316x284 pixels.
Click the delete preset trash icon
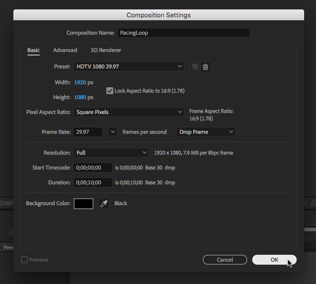pos(206,66)
